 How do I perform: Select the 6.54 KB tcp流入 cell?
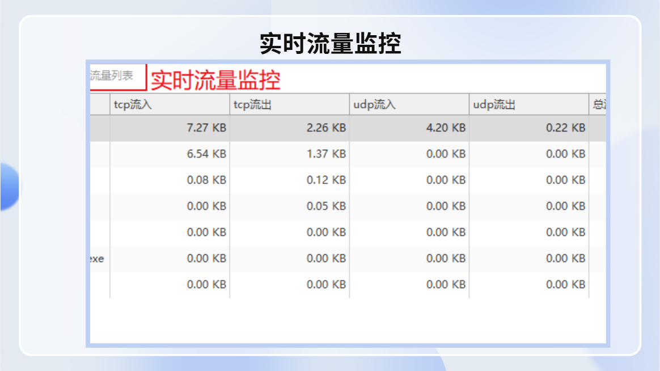[x=170, y=154]
